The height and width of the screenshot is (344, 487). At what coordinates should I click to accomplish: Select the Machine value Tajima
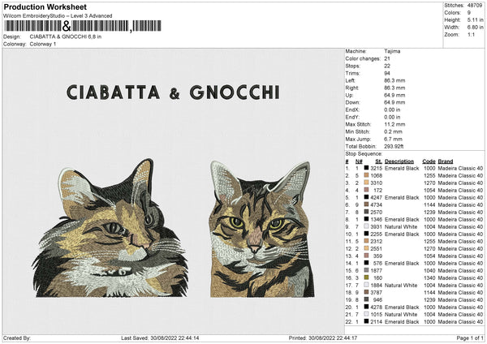click(393, 51)
